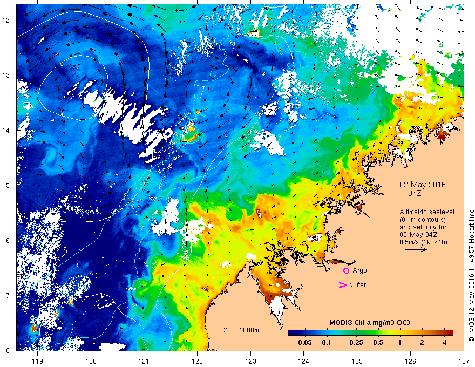Click the longitude label 121
475x367 pixels.
coord(144,362)
